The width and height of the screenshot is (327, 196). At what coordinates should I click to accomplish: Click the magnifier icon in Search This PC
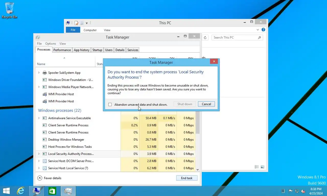pyautogui.click(x=259, y=38)
